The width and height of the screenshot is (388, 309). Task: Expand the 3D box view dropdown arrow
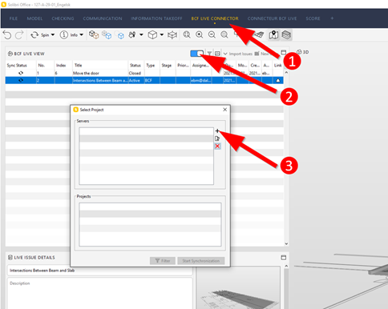tap(162, 35)
